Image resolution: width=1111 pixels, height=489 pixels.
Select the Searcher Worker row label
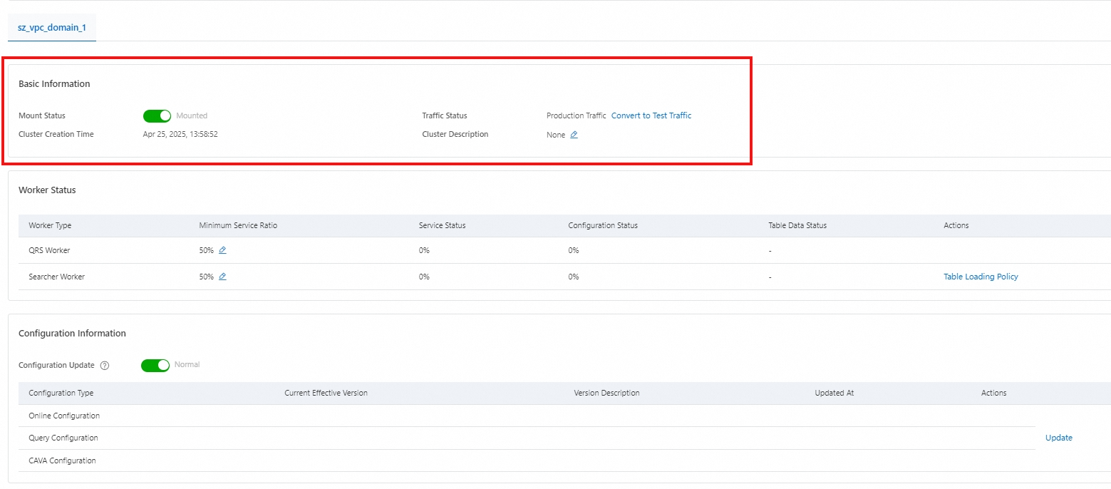[56, 277]
